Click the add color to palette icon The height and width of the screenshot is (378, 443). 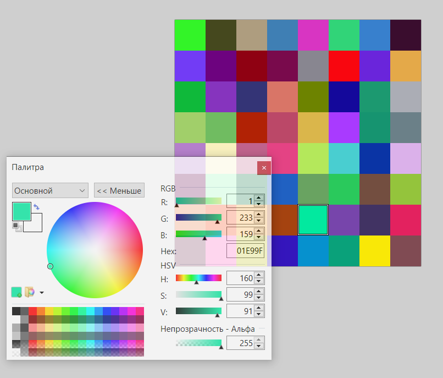tap(16, 292)
